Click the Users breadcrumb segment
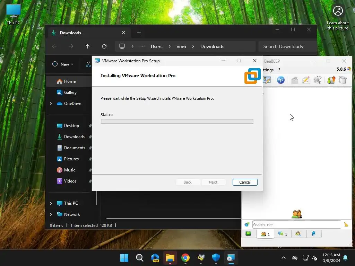The height and width of the screenshot is (266, 355). (157, 46)
